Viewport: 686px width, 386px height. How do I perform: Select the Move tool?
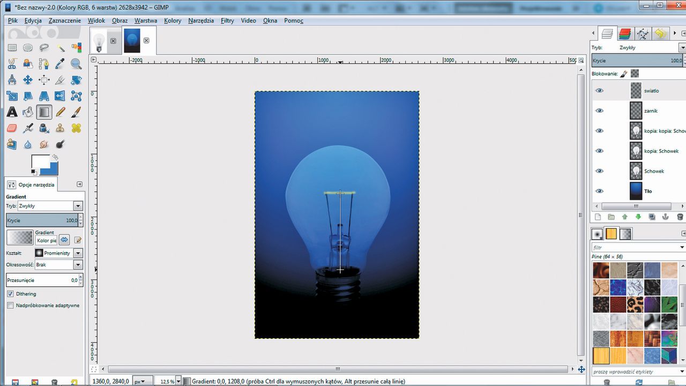point(28,80)
